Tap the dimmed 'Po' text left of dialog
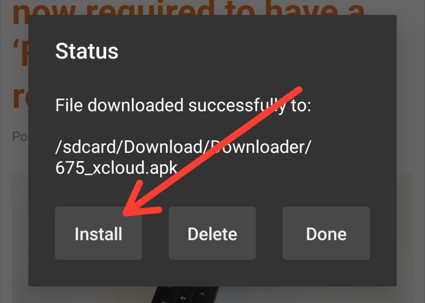The height and width of the screenshot is (303, 425). 20,137
